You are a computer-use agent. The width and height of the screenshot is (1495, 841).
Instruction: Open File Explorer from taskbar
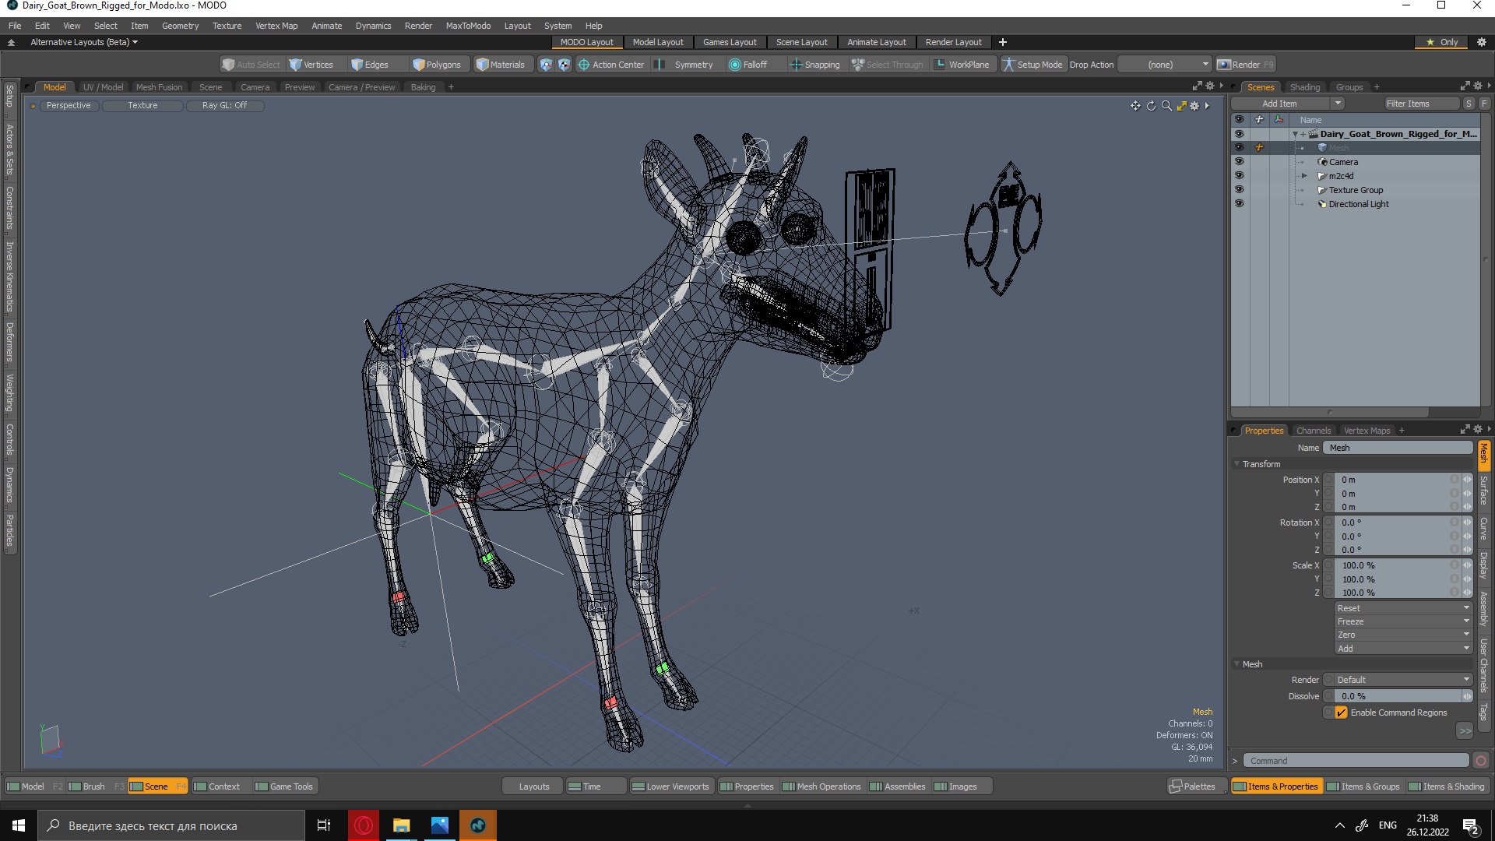[x=402, y=825]
